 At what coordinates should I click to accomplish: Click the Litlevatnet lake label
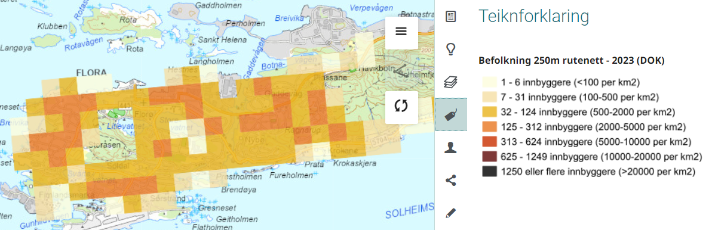[126, 127]
